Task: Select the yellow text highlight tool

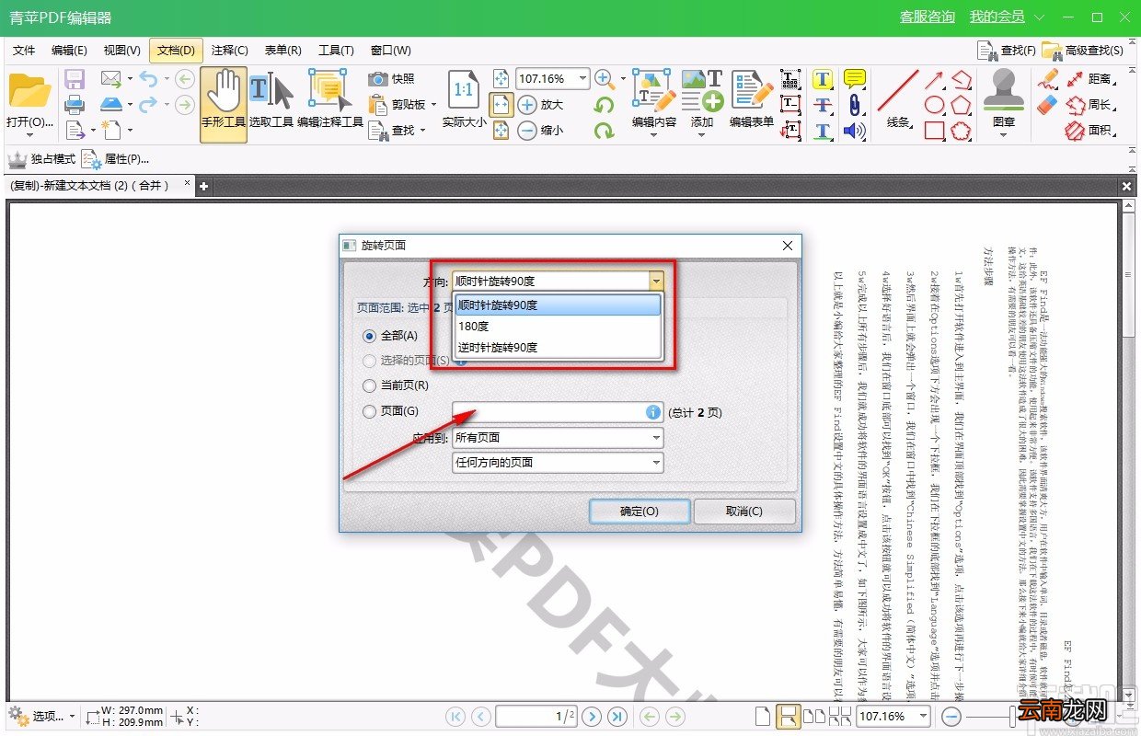Action: (823, 79)
